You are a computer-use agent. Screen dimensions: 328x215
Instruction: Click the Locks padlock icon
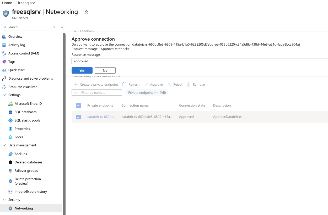[x=10, y=137]
